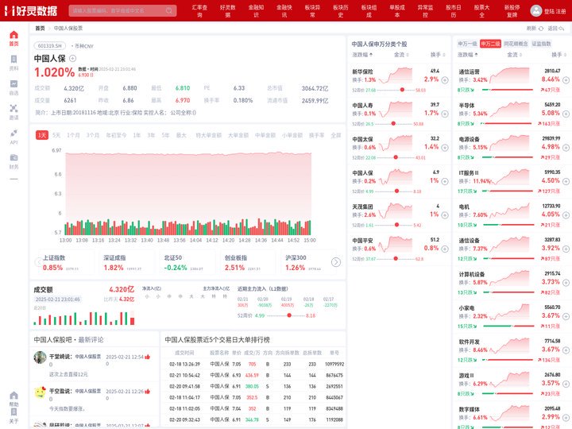Click the 好灵数据 logo
Viewport: 572px width, 429px height.
pyautogui.click(x=31, y=10)
